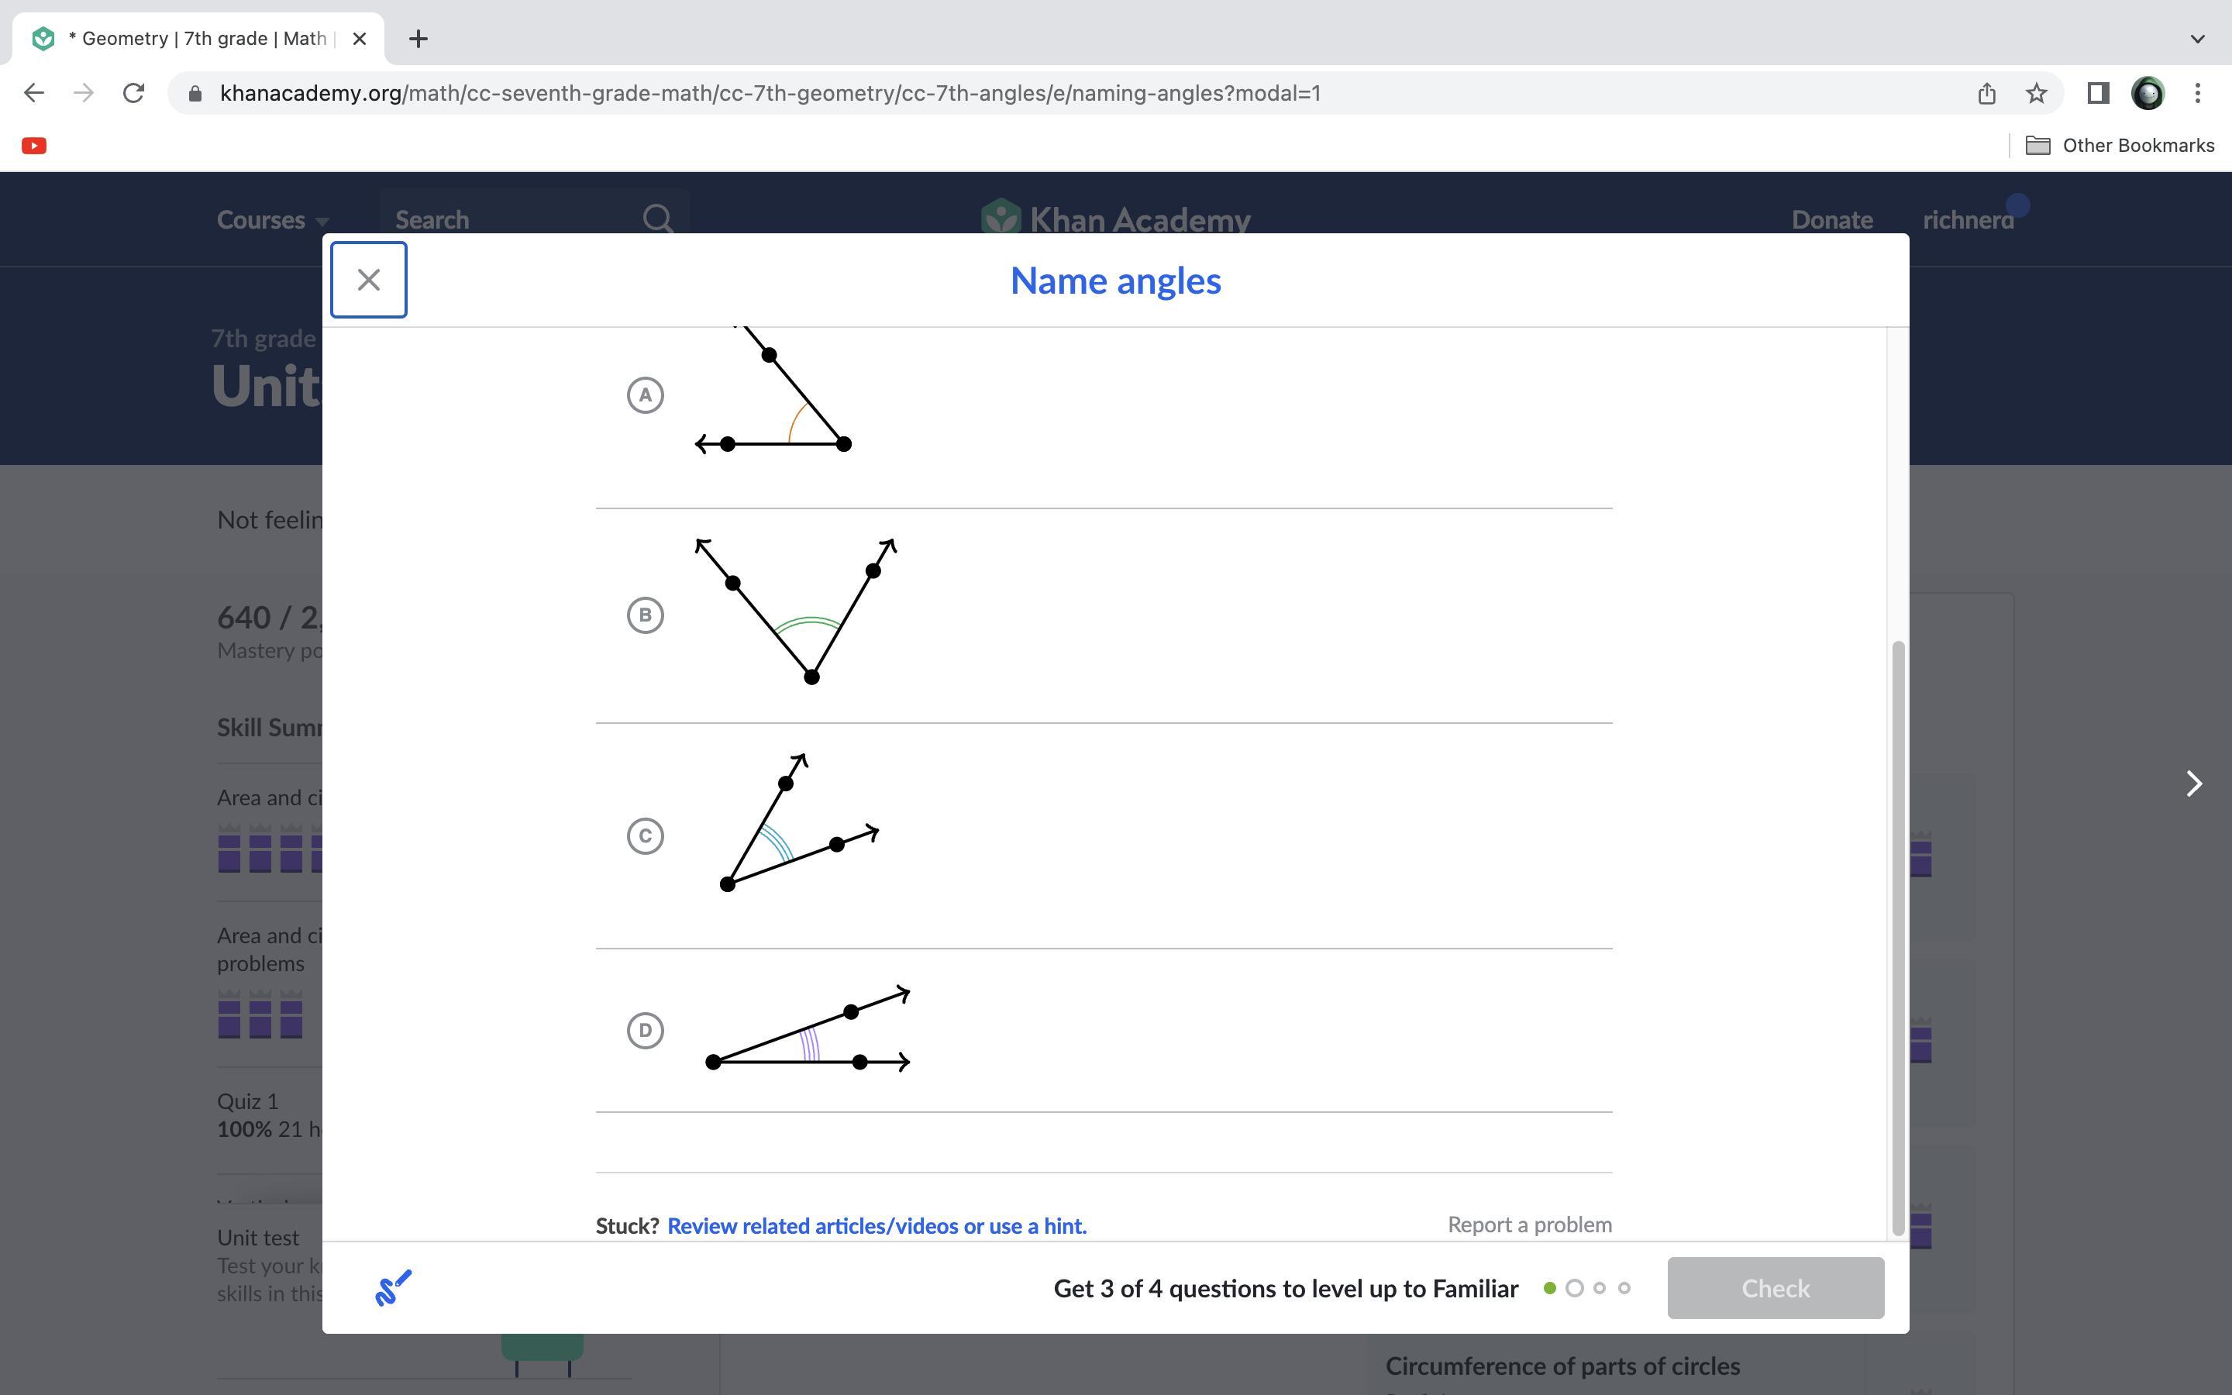Open the scratchpad pencil tool
Viewport: 2232px width, 1395px height.
point(393,1288)
